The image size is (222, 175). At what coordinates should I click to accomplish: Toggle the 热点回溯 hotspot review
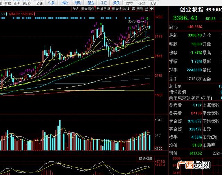pyautogui.click(x=103, y=9)
